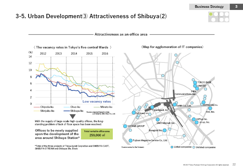Screen dimensions: 243x168
Task: Click the bold blue Shibuya-ku legend entry
Action: [x=73, y=111]
